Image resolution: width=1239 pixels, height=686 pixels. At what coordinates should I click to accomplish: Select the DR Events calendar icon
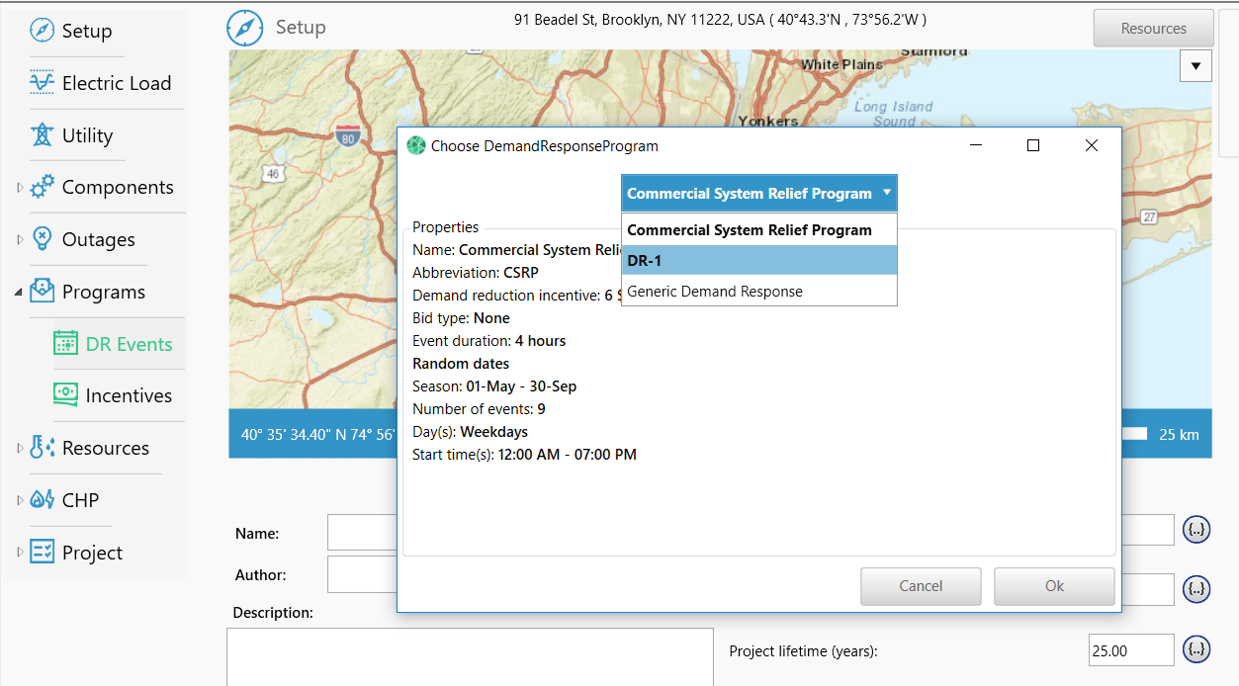coord(65,344)
